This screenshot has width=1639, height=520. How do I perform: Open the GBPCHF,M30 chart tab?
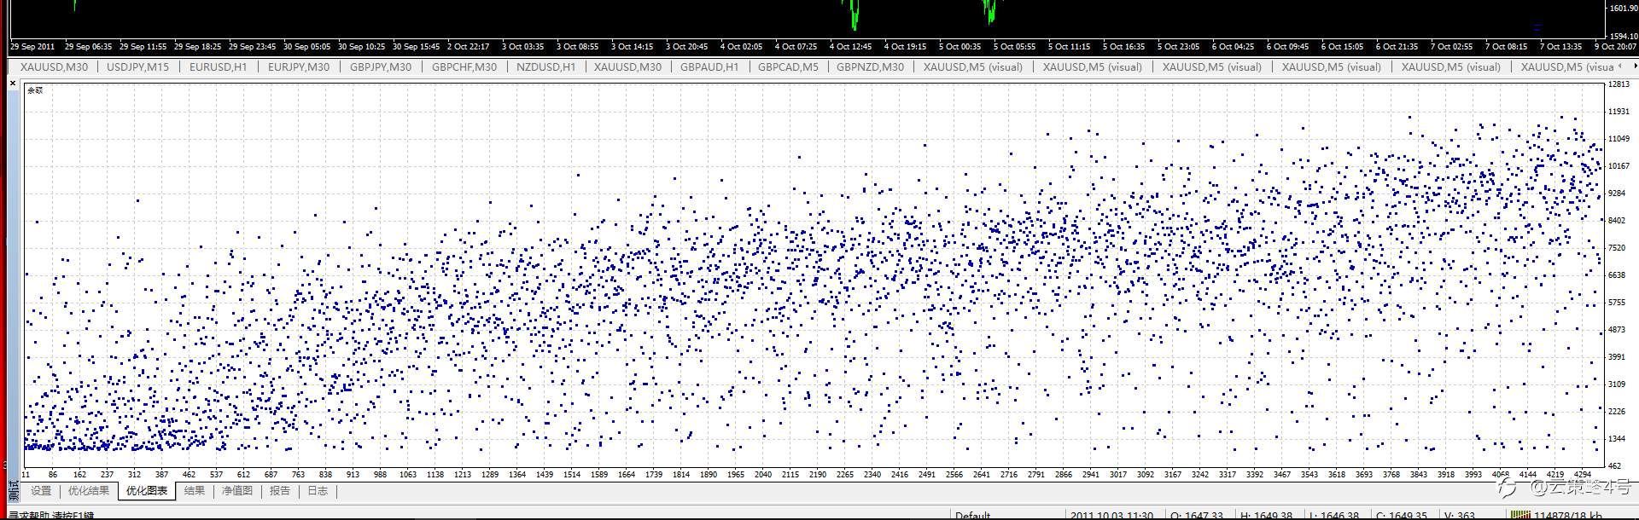(464, 66)
